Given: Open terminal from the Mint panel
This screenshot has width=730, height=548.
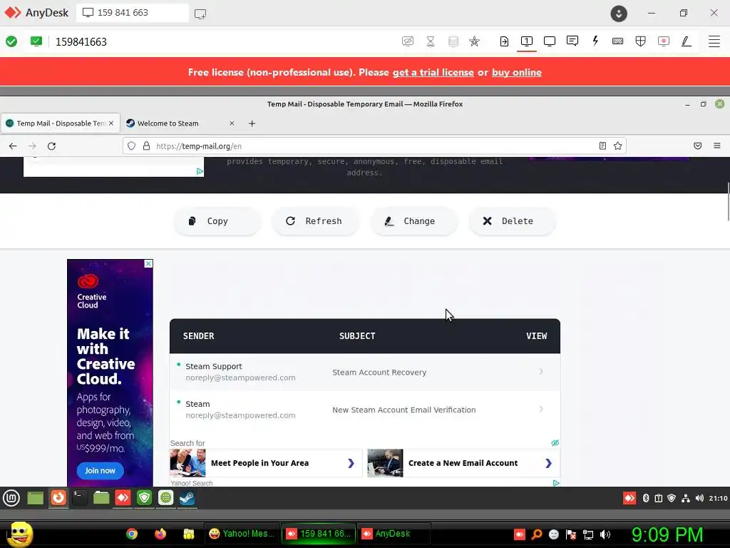Looking at the screenshot, I should tap(79, 498).
